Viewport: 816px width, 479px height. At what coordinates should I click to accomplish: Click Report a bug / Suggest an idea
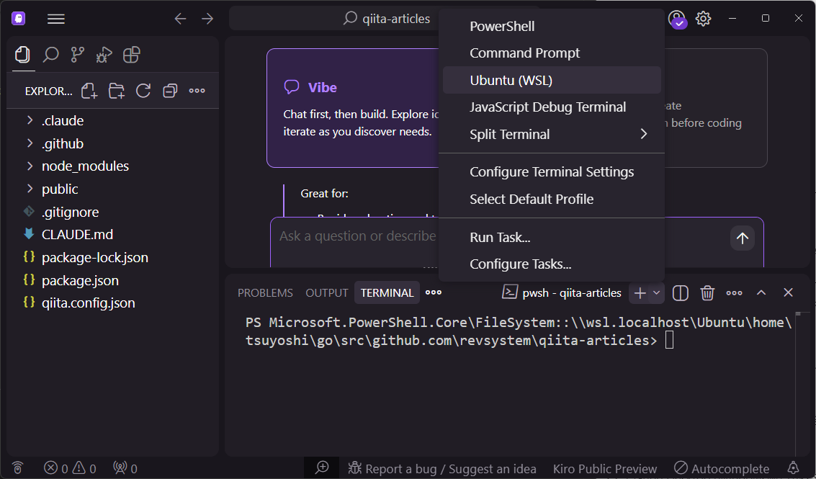[x=442, y=469]
